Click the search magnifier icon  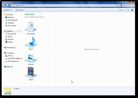[x=133, y=5]
